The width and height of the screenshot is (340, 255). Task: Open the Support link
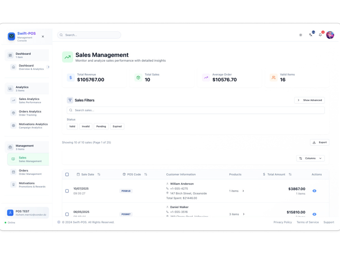click(x=329, y=222)
